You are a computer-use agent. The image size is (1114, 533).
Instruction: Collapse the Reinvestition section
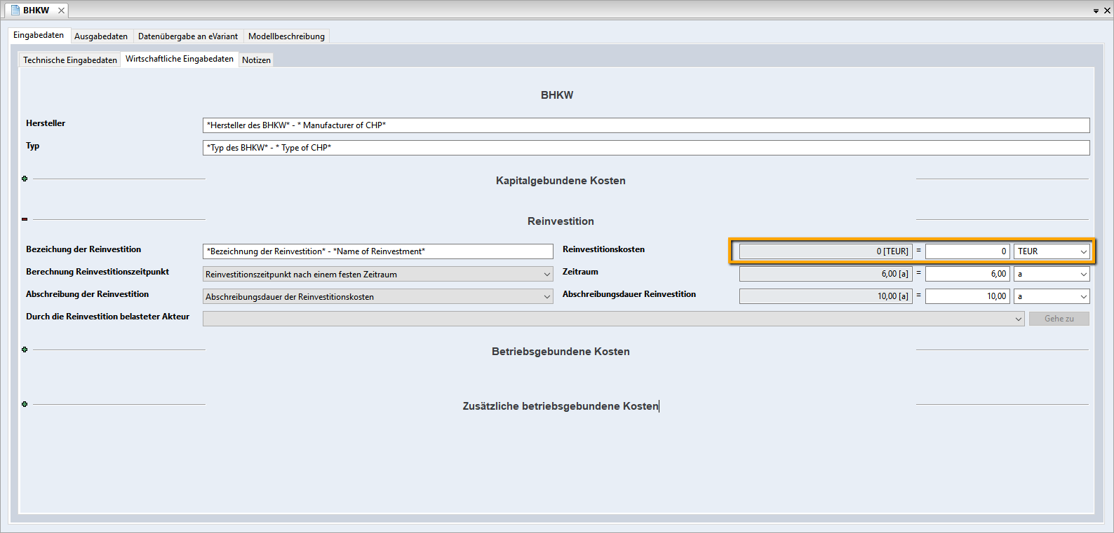[25, 219]
